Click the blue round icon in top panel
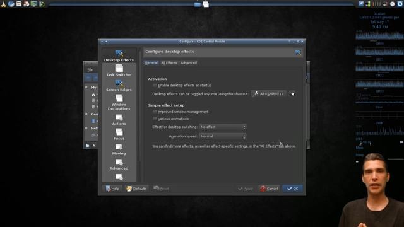The width and height of the screenshot is (404, 227). 11,4
